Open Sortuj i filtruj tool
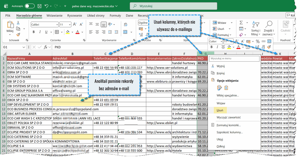 [x=256, y=28]
